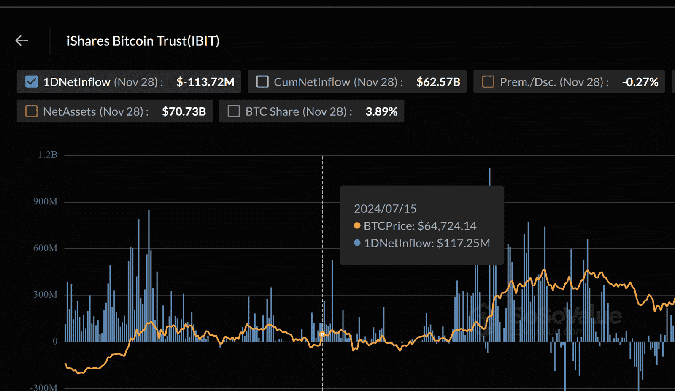Click the 1.2B y-axis label
This screenshot has width=675, height=391.
48,155
